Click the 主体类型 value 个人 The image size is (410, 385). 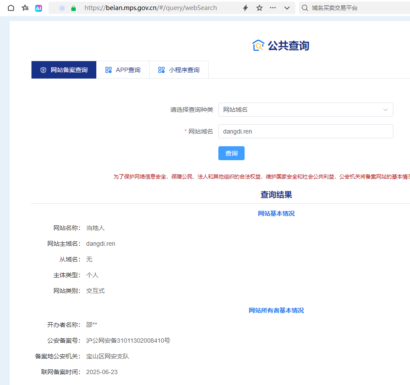click(92, 275)
